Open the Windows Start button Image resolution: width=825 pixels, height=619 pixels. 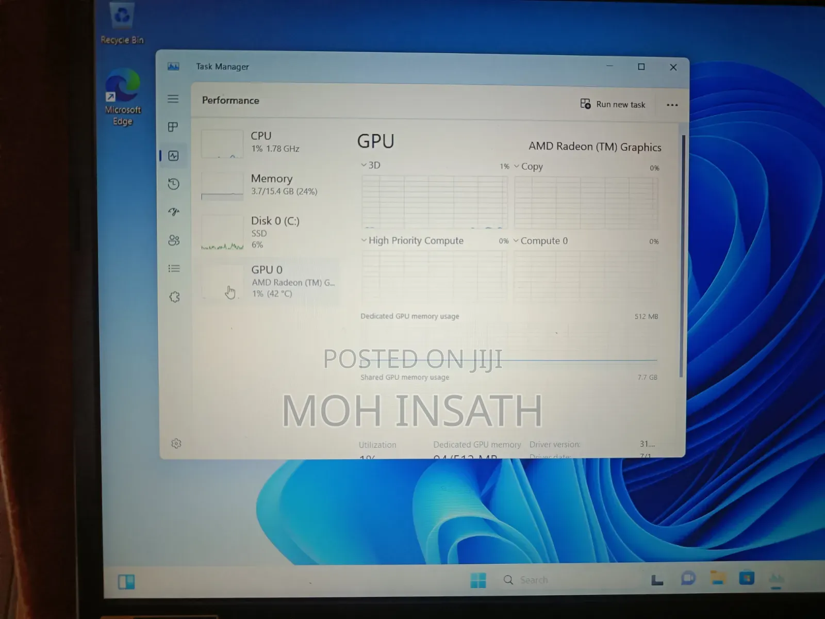[x=478, y=580]
